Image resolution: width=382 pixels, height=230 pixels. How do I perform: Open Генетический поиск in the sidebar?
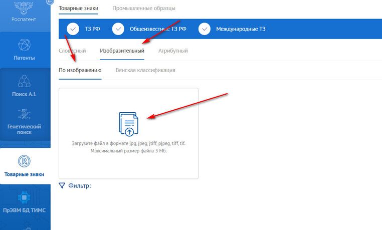coord(24,122)
